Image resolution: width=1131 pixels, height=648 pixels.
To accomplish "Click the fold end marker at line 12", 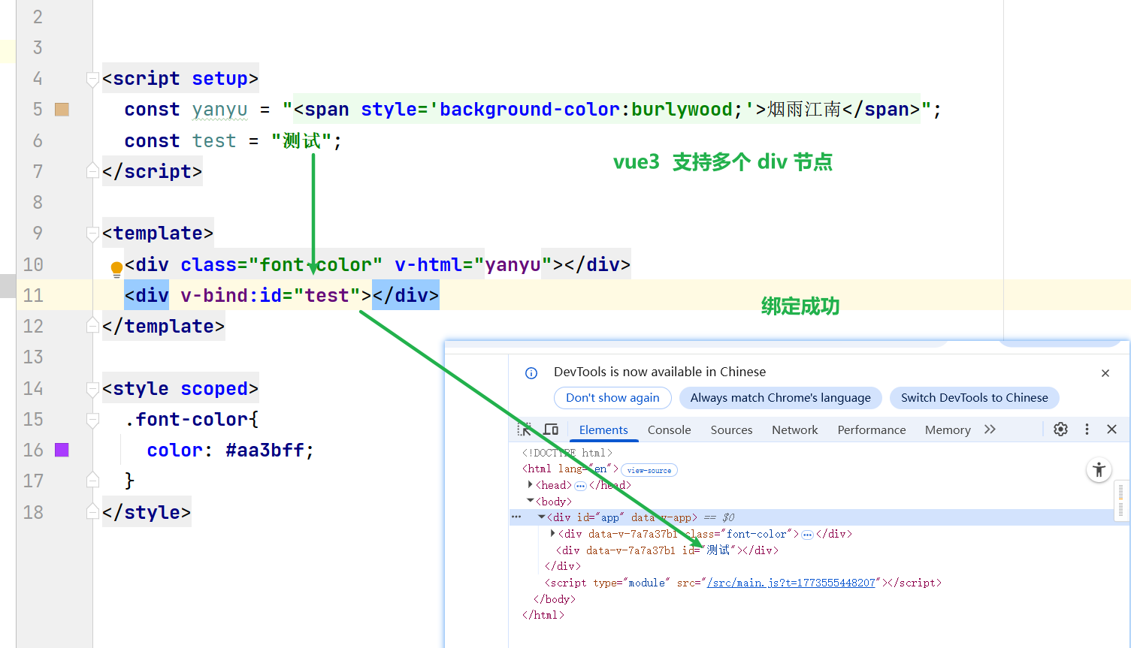I will (92, 325).
